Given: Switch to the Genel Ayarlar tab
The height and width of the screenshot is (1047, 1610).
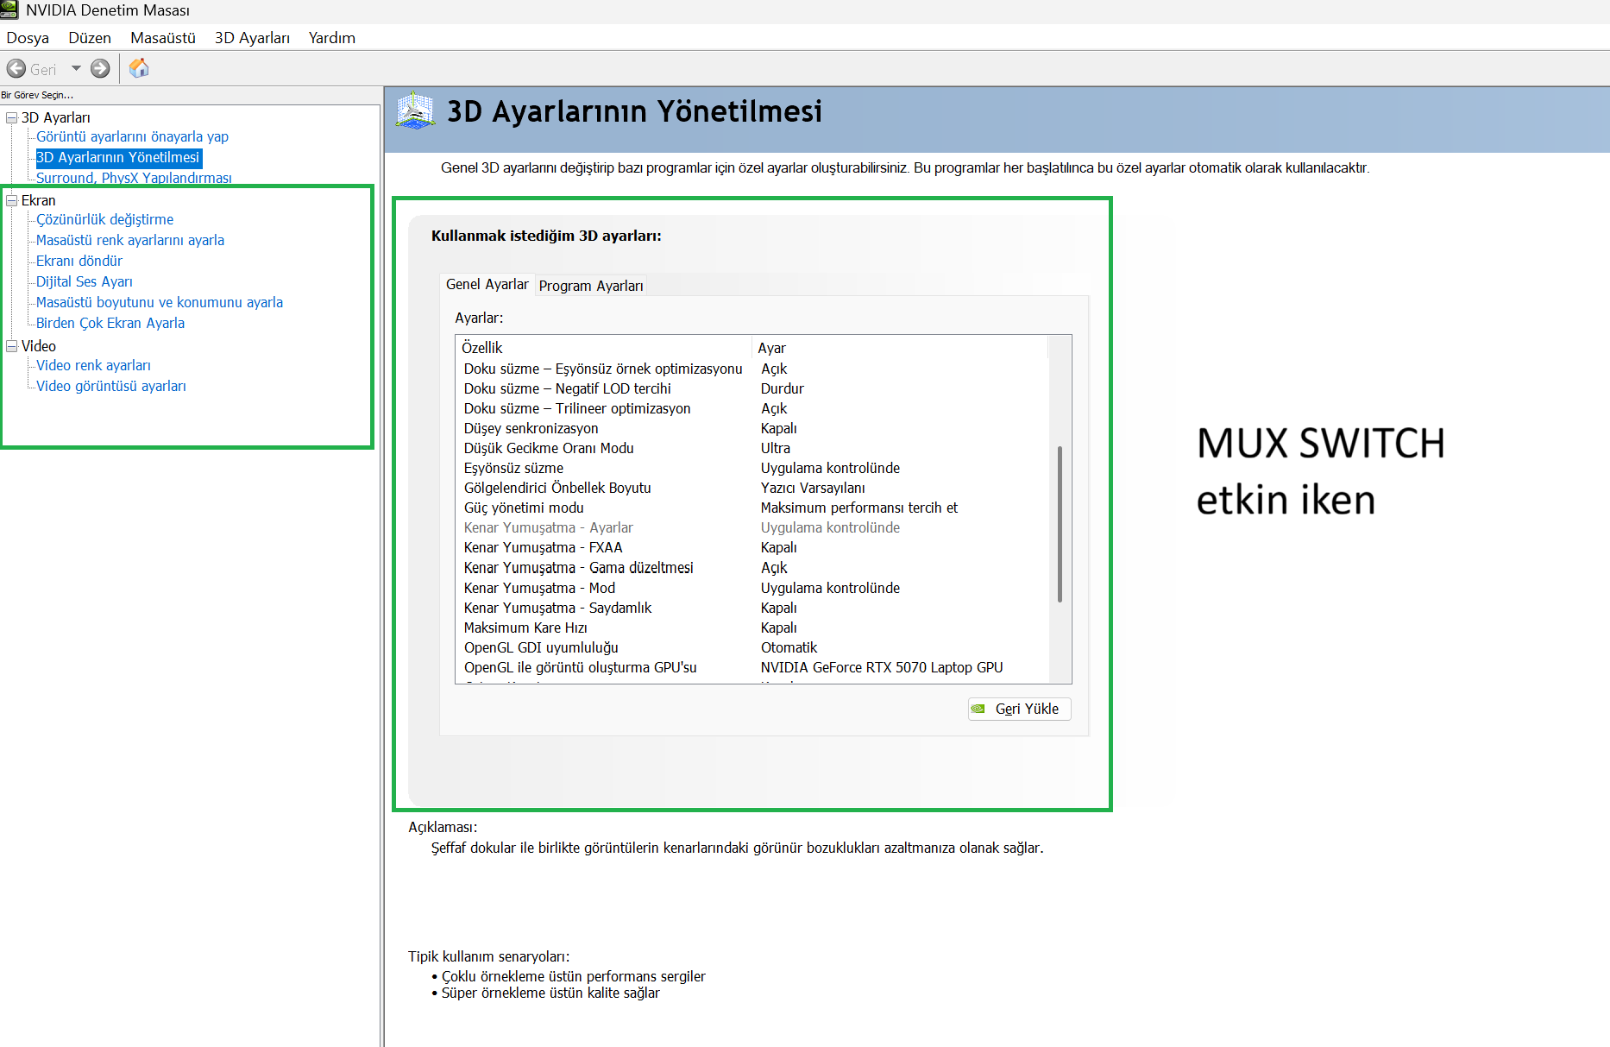Looking at the screenshot, I should click(487, 284).
